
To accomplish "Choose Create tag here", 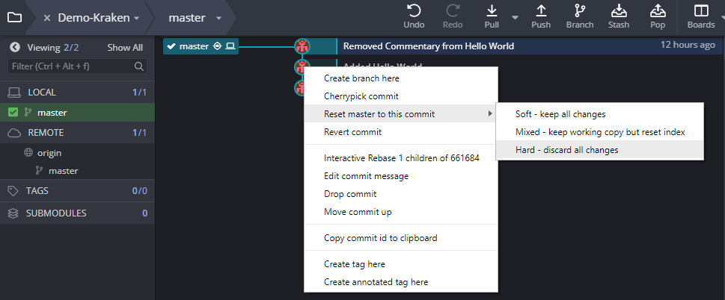I will (x=401, y=264).
